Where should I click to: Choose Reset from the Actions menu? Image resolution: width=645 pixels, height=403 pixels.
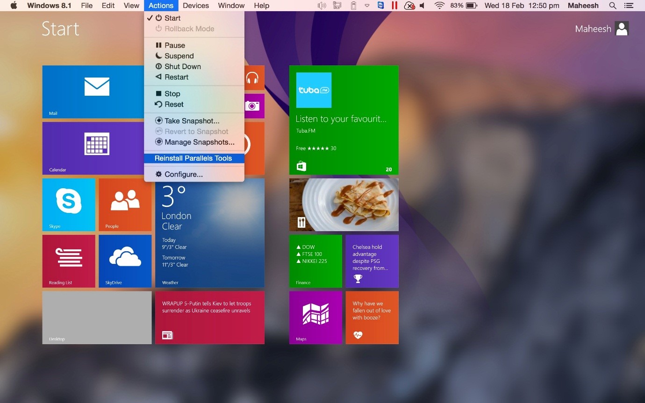point(194,104)
